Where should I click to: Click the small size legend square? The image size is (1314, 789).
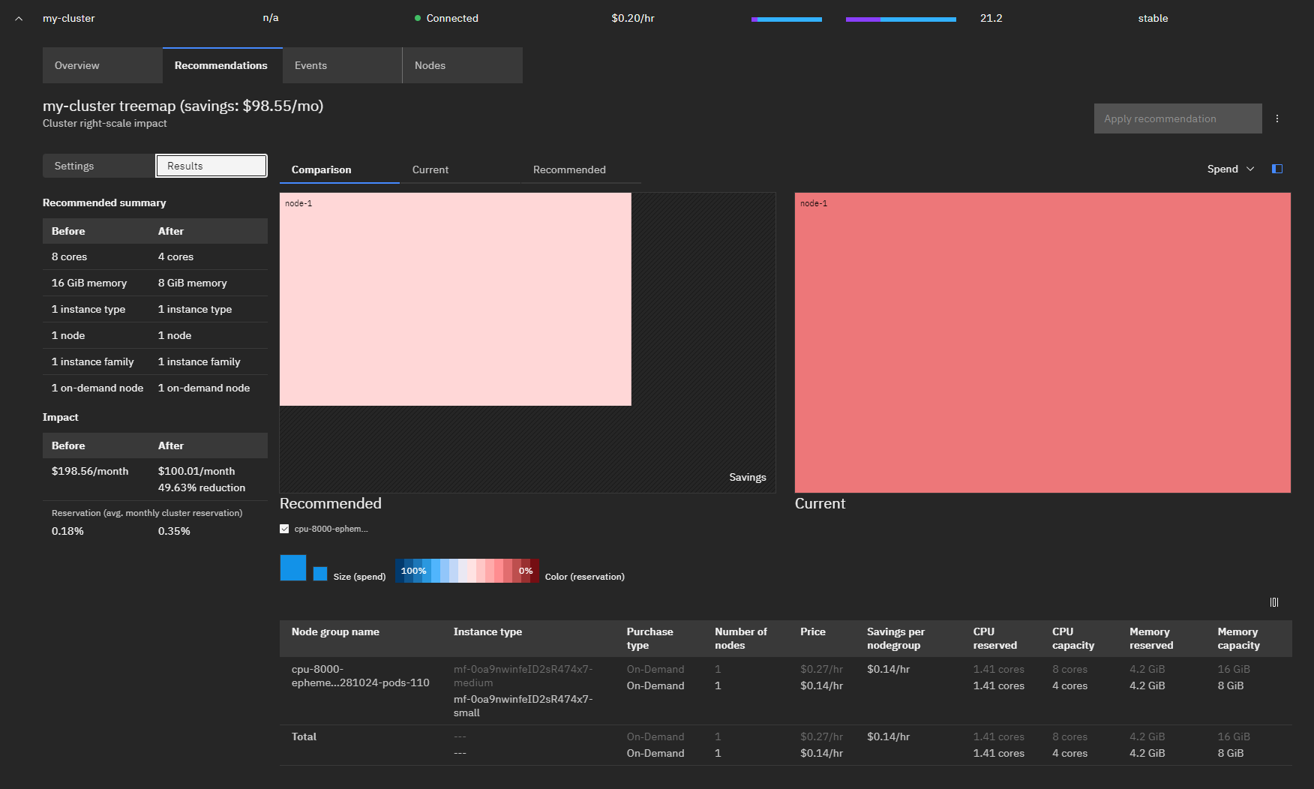[x=320, y=574]
